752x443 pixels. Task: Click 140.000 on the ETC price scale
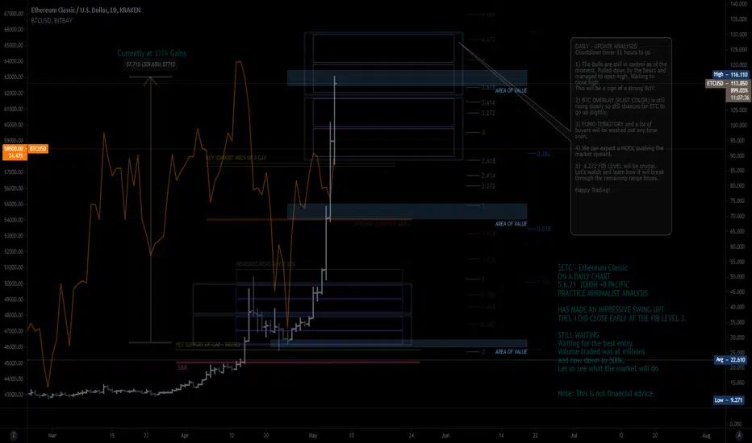point(738,4)
